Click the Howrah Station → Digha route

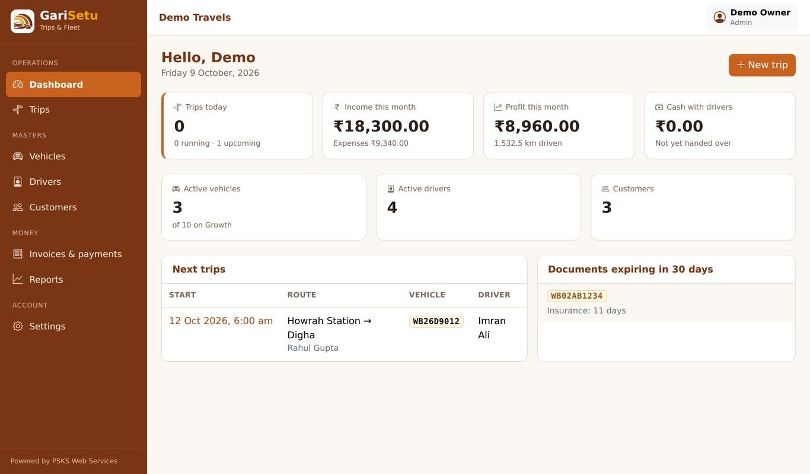(329, 328)
